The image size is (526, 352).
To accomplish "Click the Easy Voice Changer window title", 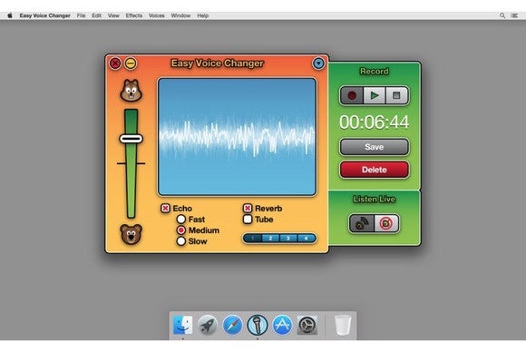I will pos(218,64).
